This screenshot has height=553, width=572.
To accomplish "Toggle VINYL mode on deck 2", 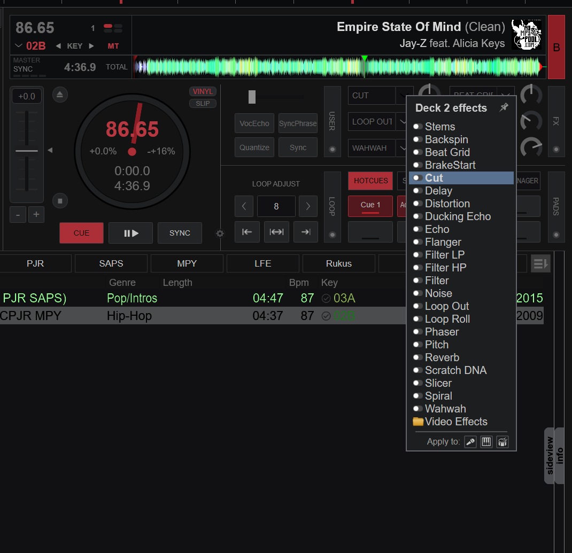I will click(x=203, y=91).
